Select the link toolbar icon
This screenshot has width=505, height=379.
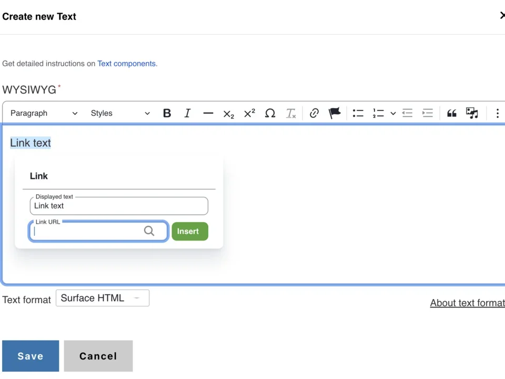click(x=314, y=113)
